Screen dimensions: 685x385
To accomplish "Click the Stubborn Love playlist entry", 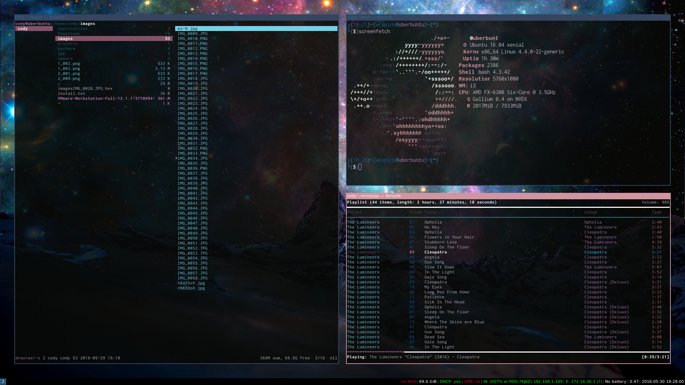I will 440,242.
